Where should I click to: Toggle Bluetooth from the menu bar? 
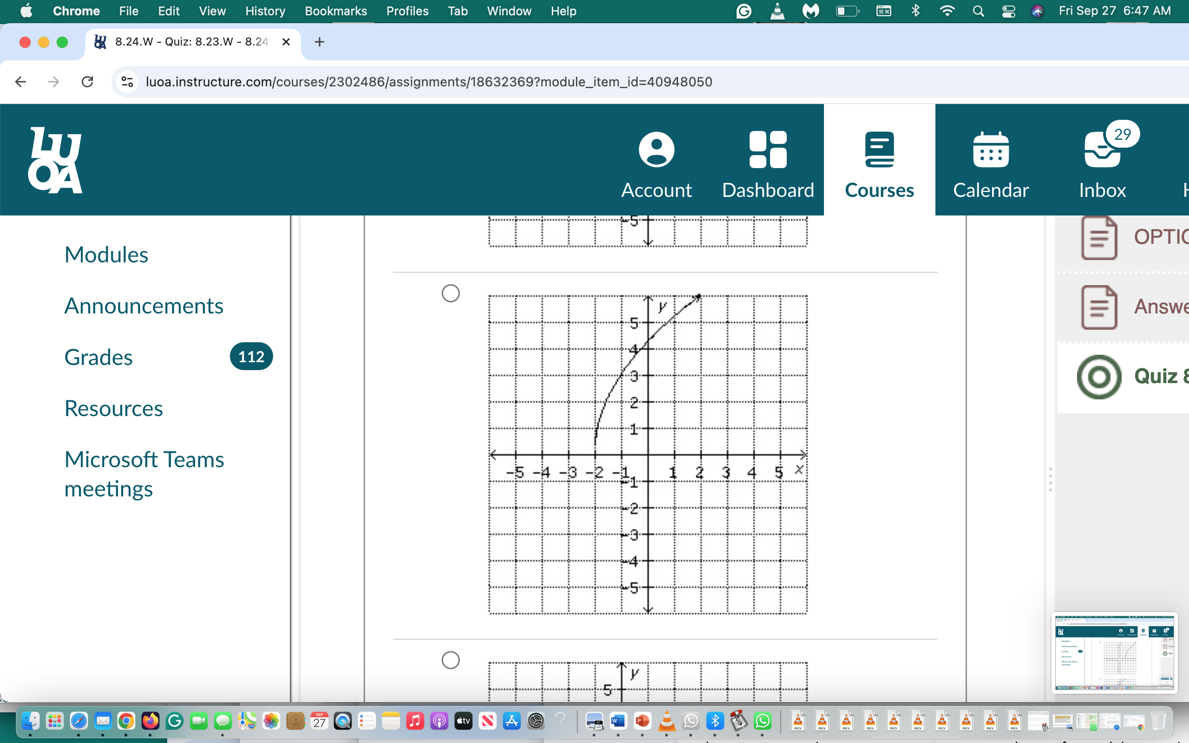pos(915,11)
